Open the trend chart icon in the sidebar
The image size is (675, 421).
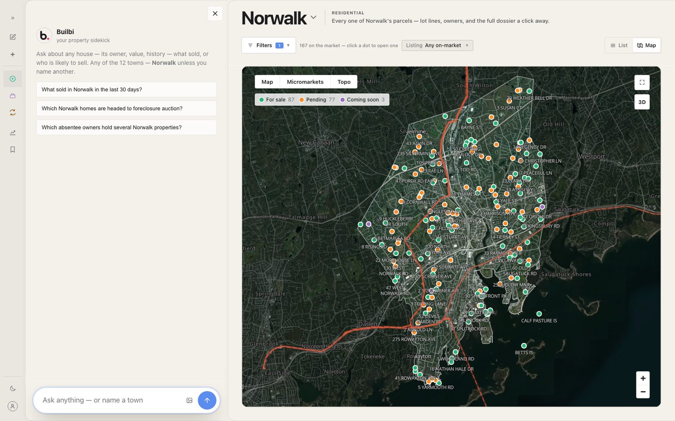pos(13,133)
